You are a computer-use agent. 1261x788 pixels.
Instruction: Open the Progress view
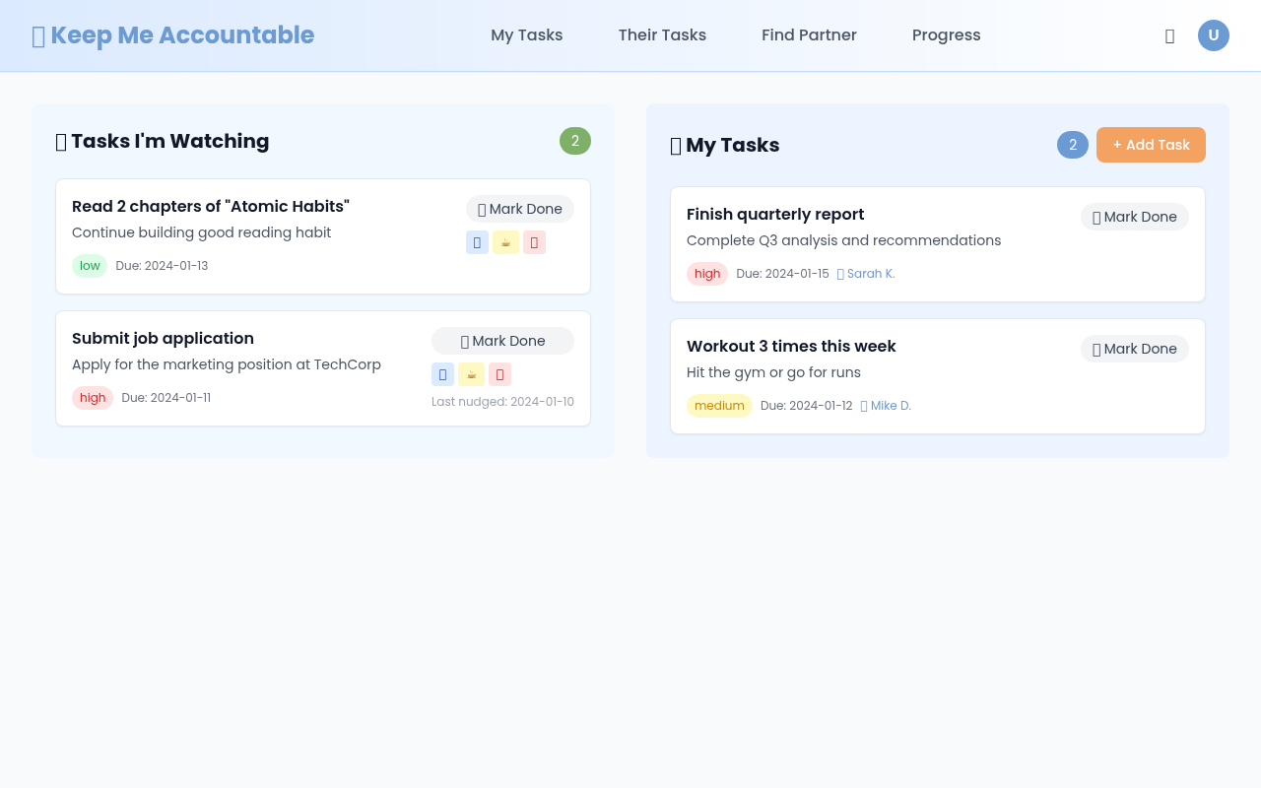[946, 35]
